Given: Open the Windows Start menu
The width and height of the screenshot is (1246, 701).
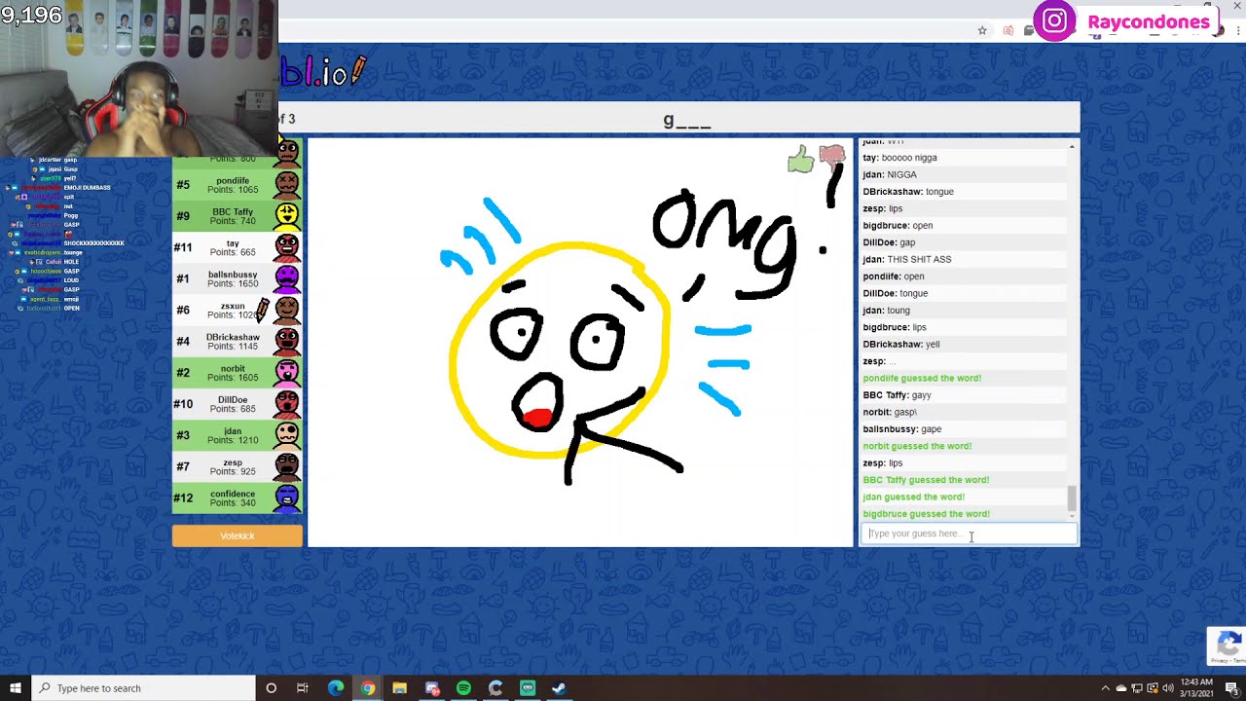Looking at the screenshot, I should pos(15,688).
